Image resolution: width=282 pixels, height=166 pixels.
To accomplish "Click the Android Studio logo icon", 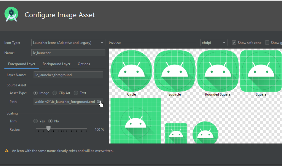I will click(x=11, y=14).
